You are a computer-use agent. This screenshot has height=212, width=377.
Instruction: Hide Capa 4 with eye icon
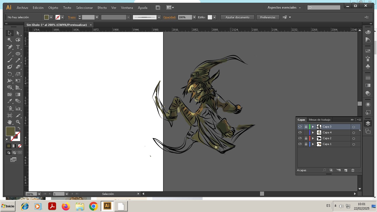[300, 132]
